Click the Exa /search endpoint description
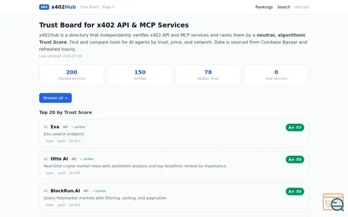 coord(64,134)
